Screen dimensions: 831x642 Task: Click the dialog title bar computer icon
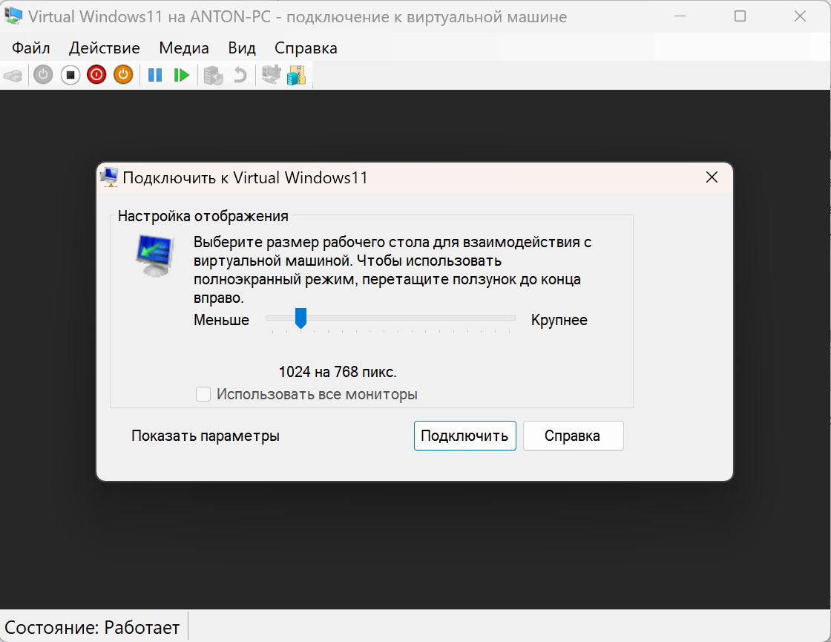(x=110, y=177)
